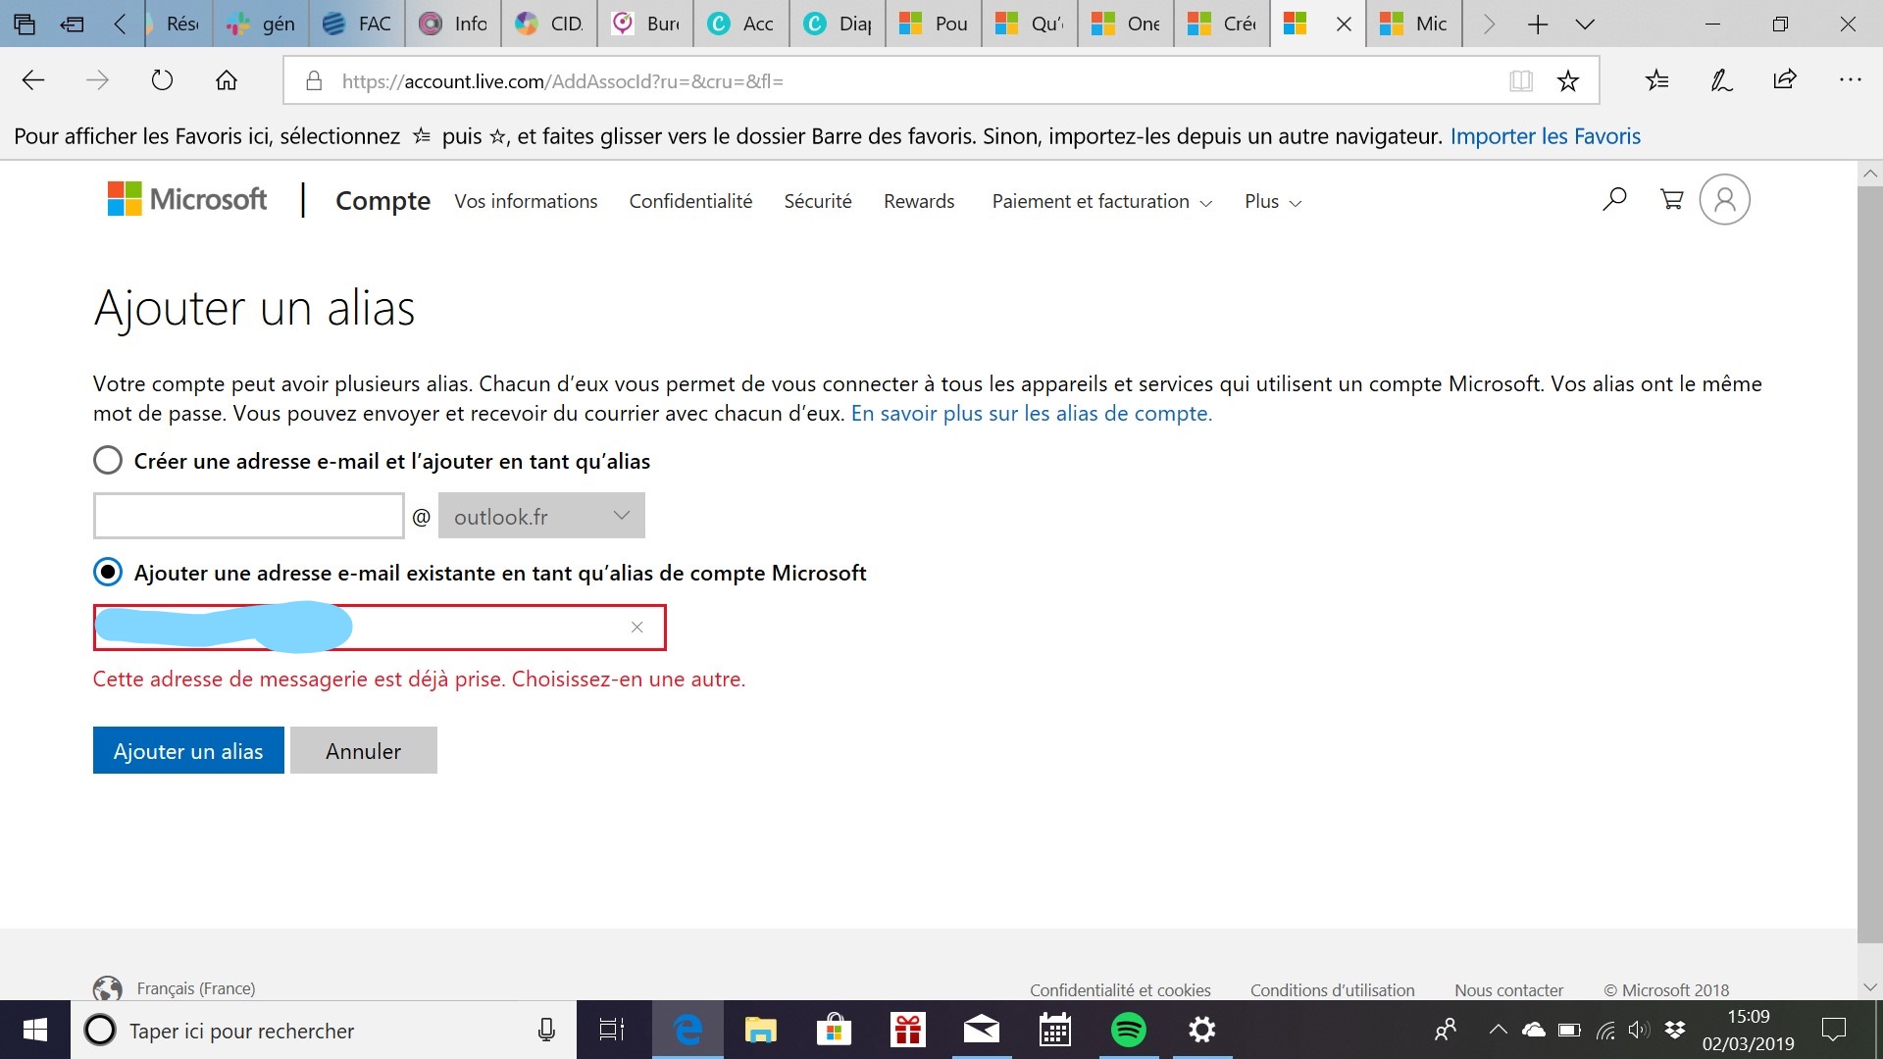Open Edge share icon
This screenshot has width=1883, height=1059.
coord(1784,80)
